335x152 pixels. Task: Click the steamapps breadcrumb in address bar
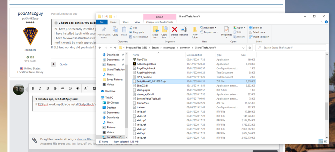(170, 47)
